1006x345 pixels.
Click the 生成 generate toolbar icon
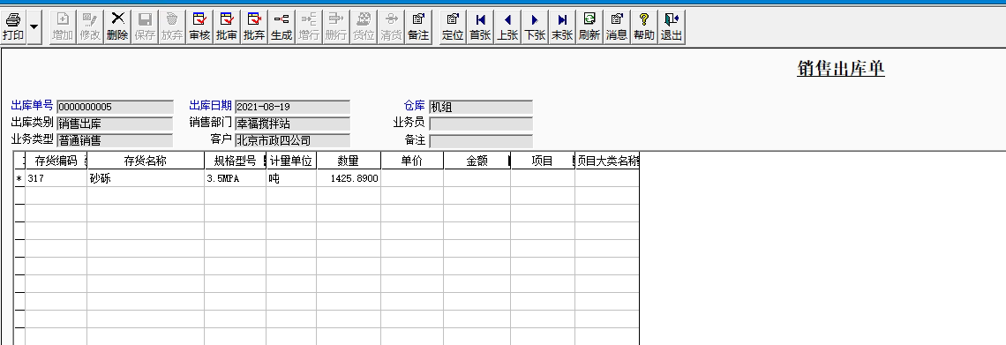point(281,27)
